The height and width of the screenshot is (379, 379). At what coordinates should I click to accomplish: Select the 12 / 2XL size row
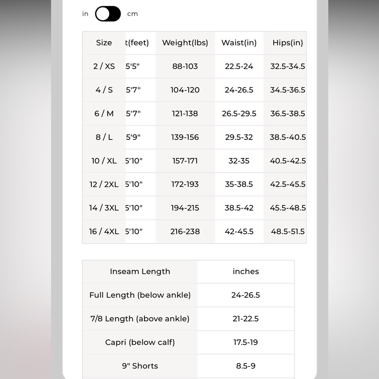194,185
